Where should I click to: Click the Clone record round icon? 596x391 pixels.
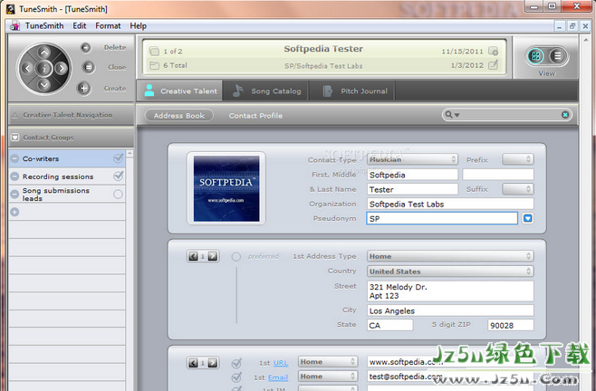[88, 67]
